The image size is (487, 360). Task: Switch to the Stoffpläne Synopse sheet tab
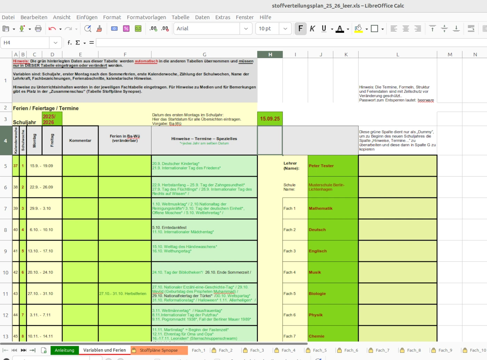[x=159, y=350]
